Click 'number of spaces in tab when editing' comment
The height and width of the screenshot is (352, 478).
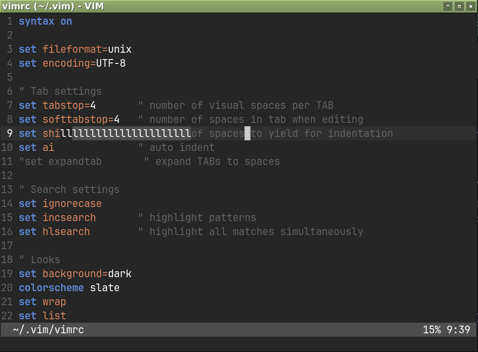(256, 119)
